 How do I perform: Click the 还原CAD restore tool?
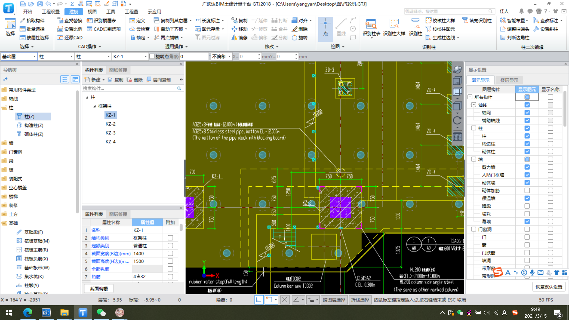pyautogui.click(x=70, y=38)
